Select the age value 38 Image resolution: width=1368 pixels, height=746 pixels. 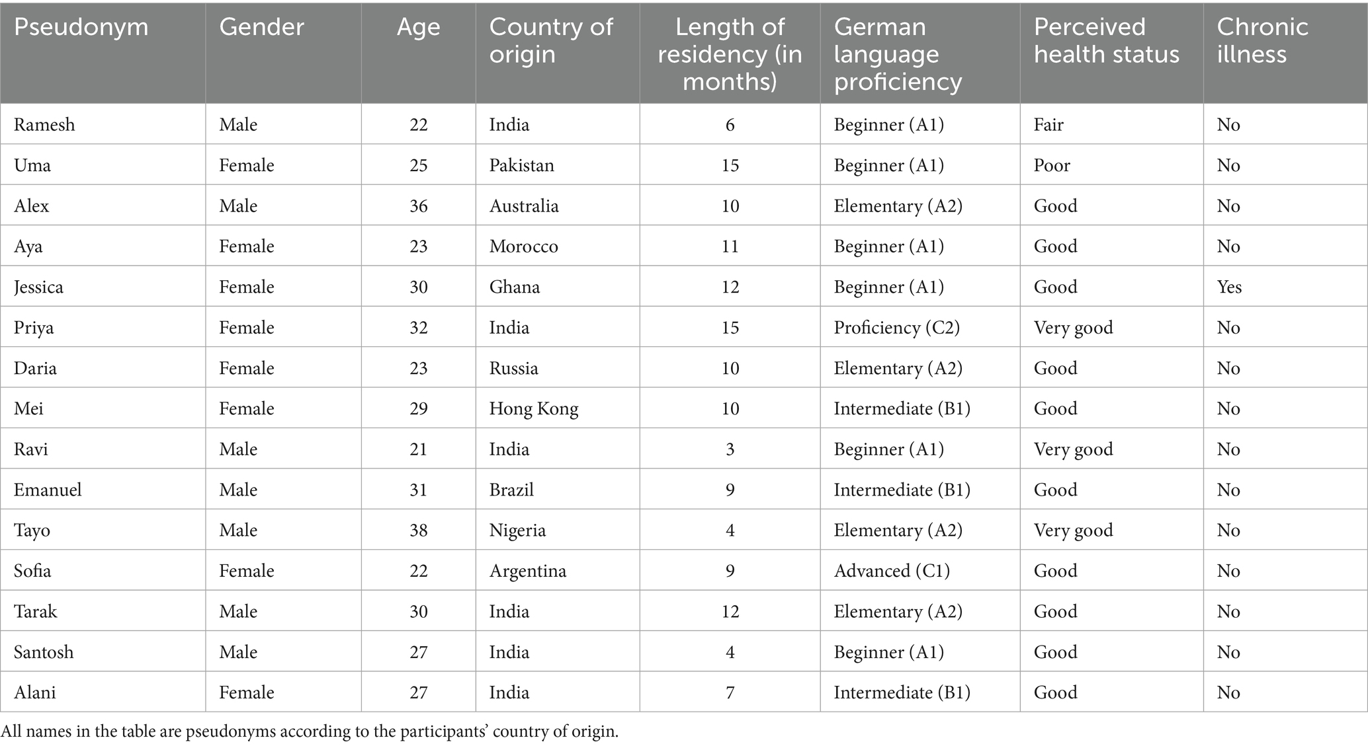[x=418, y=531]
